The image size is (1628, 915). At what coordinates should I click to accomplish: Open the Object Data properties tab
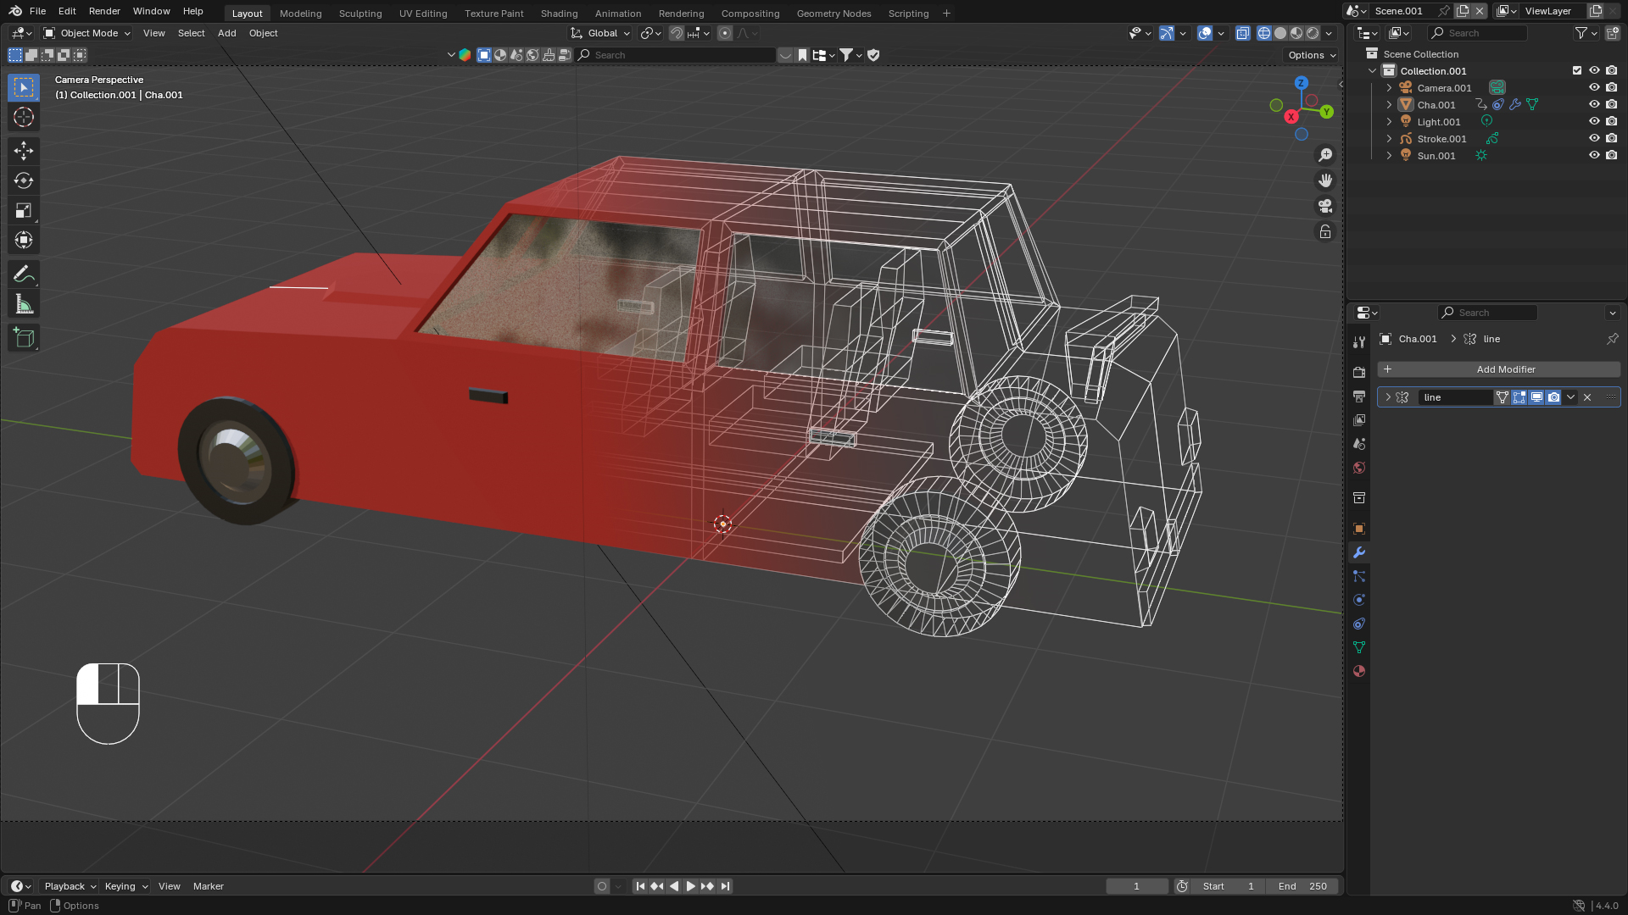tap(1359, 647)
